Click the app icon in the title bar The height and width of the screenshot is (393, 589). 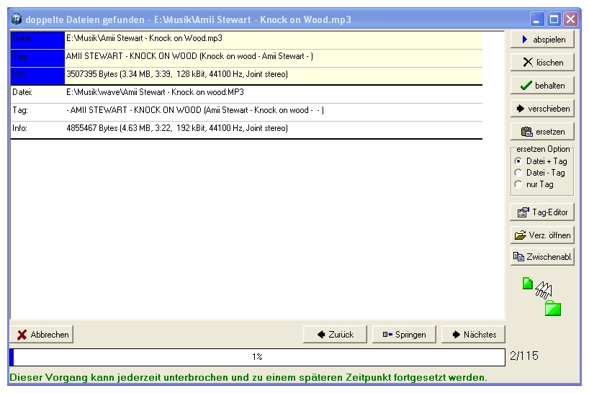coord(17,19)
